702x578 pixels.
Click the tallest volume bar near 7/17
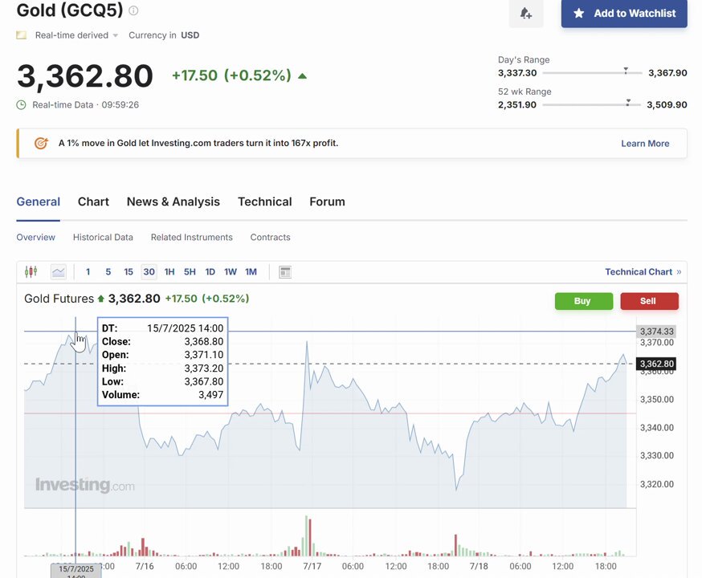click(x=306, y=535)
